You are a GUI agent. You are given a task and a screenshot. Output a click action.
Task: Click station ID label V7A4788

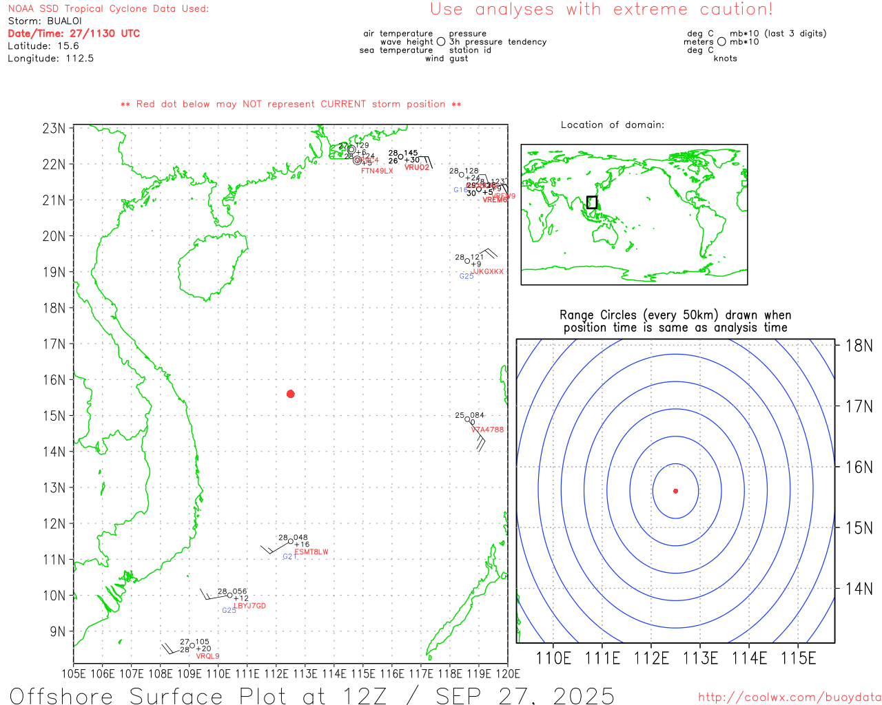(x=487, y=430)
